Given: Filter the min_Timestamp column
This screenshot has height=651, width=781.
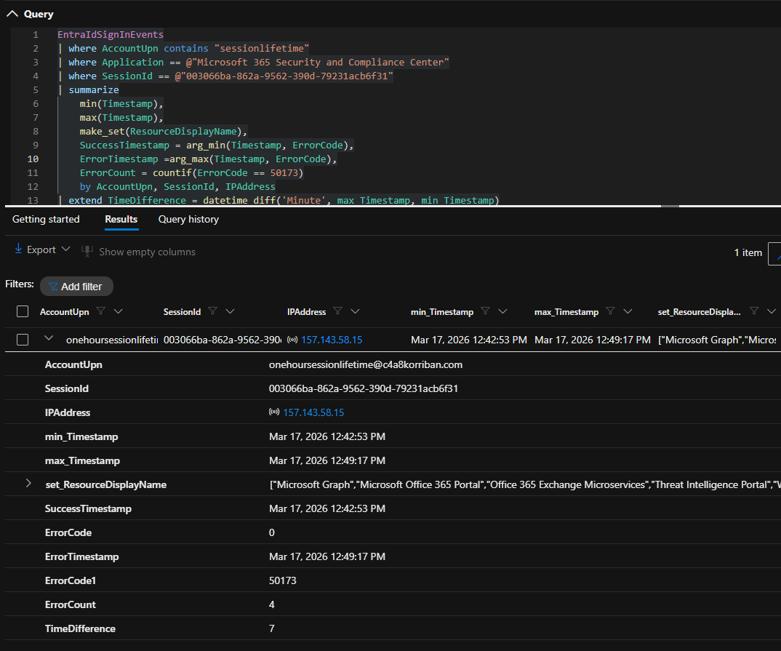Looking at the screenshot, I should point(486,311).
